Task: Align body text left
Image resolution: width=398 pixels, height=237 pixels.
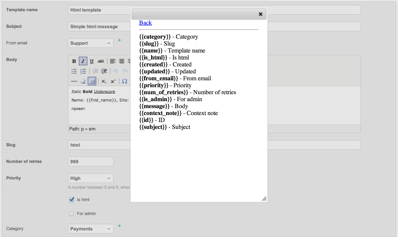Action: 113,61
